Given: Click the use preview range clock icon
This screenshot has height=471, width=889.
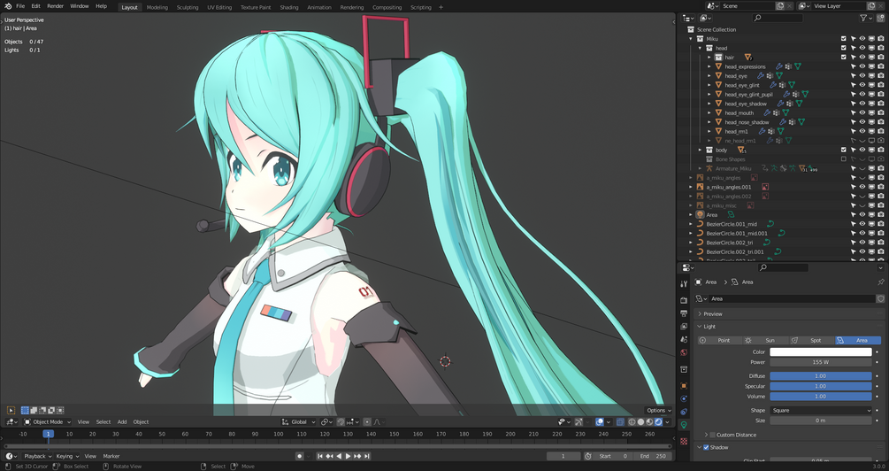Looking at the screenshot, I should coord(588,456).
